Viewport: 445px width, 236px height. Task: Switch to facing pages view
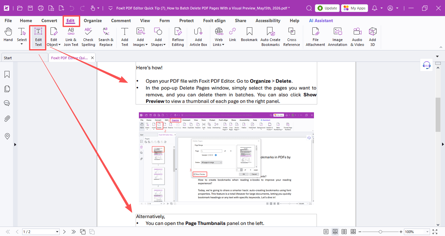[x=344, y=232]
